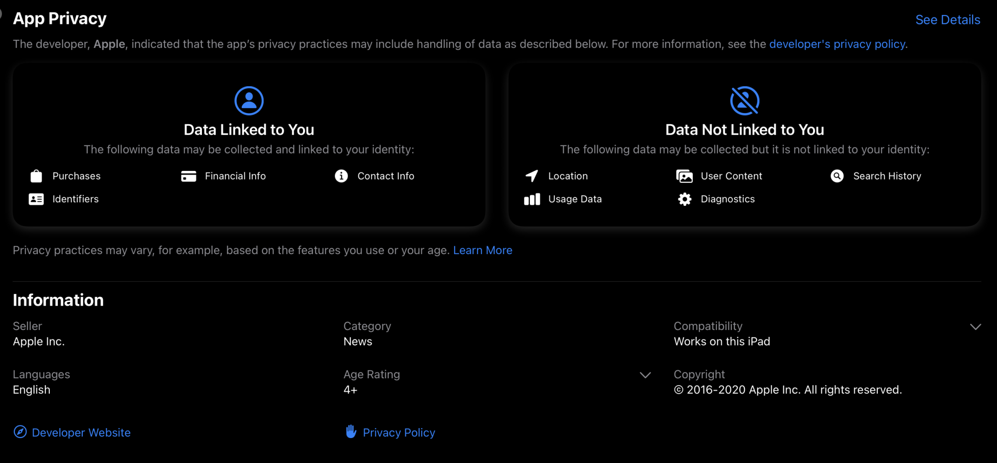Open the Developer Website link
The height and width of the screenshot is (463, 997).
point(81,433)
